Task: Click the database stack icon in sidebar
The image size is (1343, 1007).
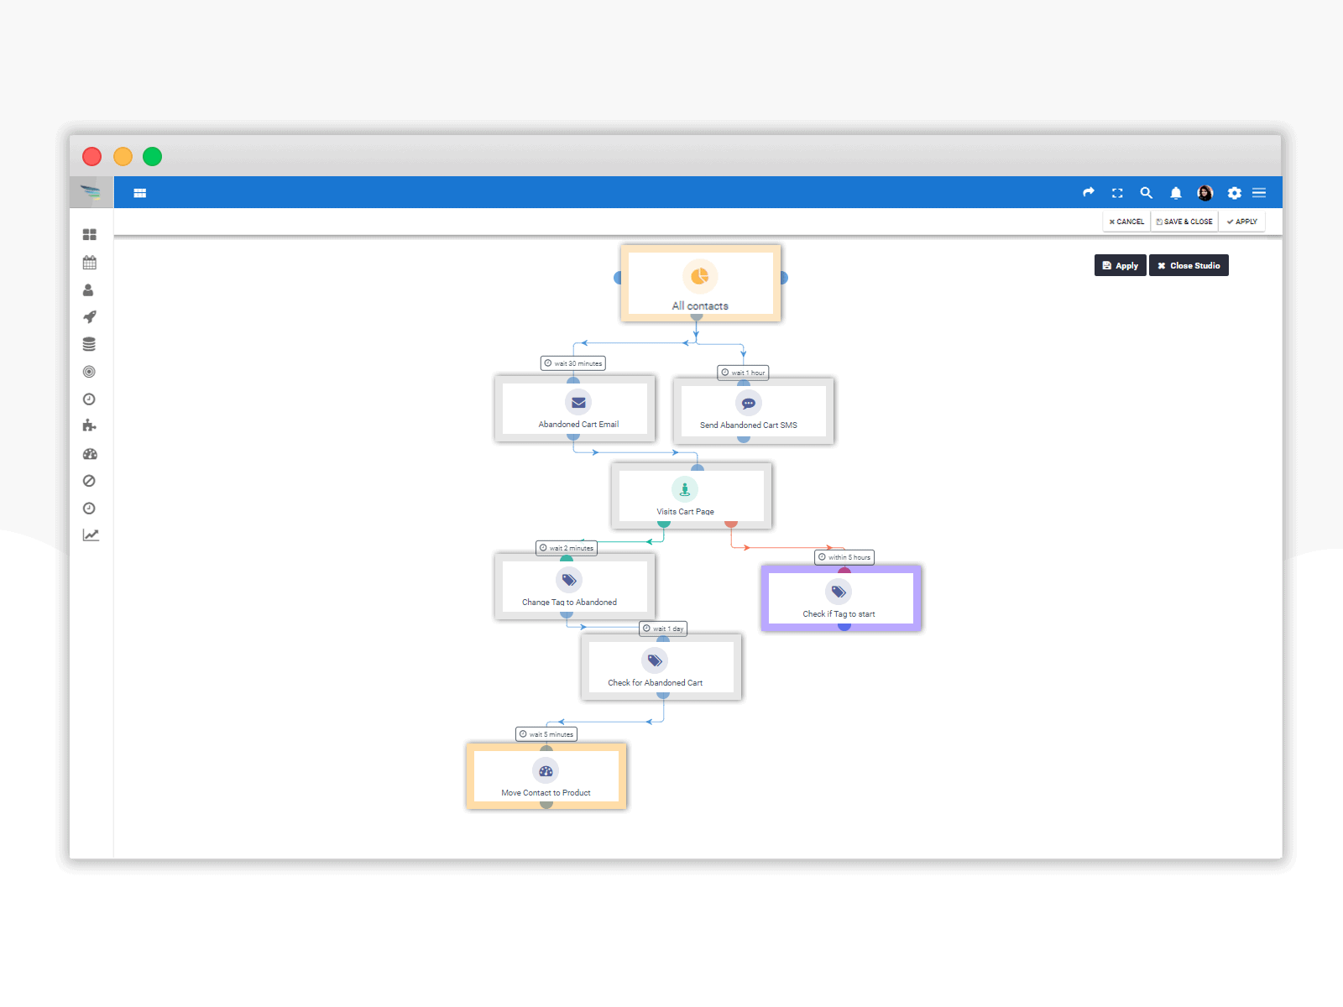Action: click(x=89, y=344)
